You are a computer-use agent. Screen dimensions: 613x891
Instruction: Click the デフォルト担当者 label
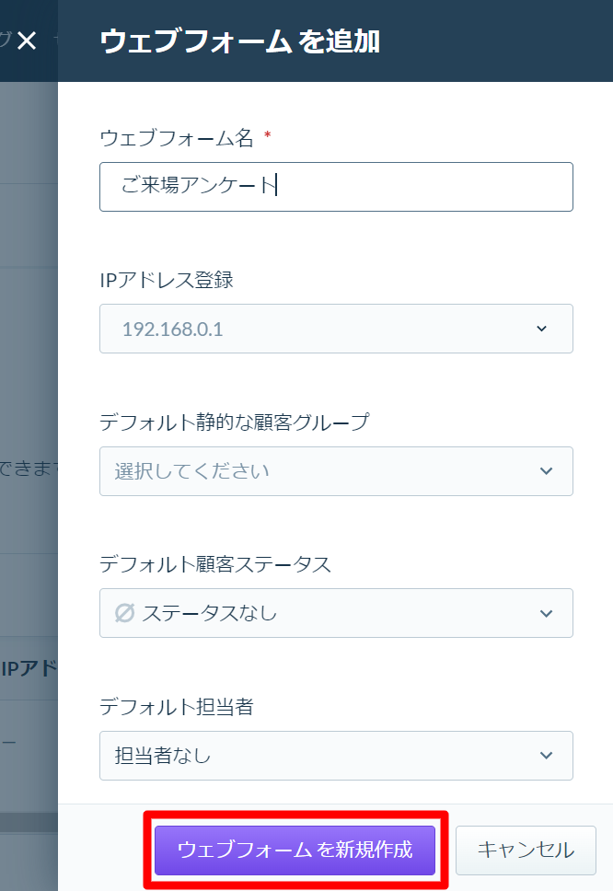(176, 707)
